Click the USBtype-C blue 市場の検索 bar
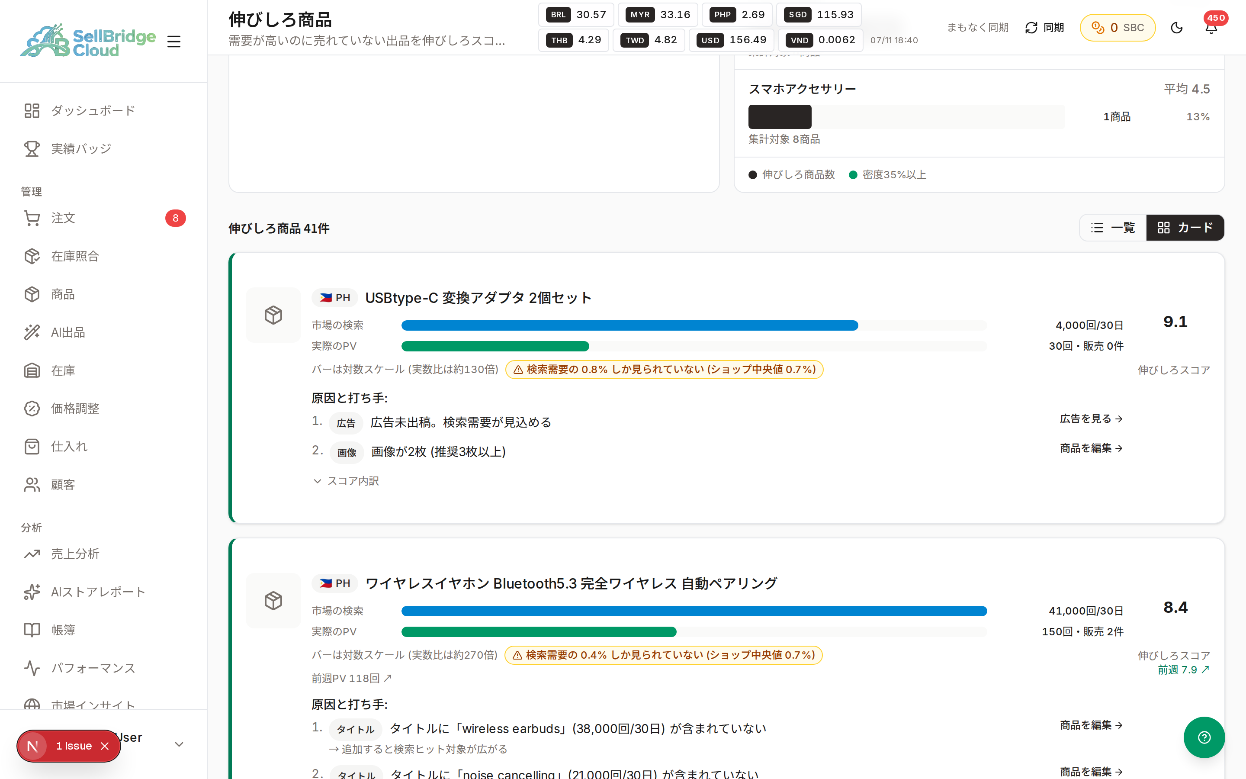Screen dimensions: 1246x779 pyautogui.click(x=629, y=325)
